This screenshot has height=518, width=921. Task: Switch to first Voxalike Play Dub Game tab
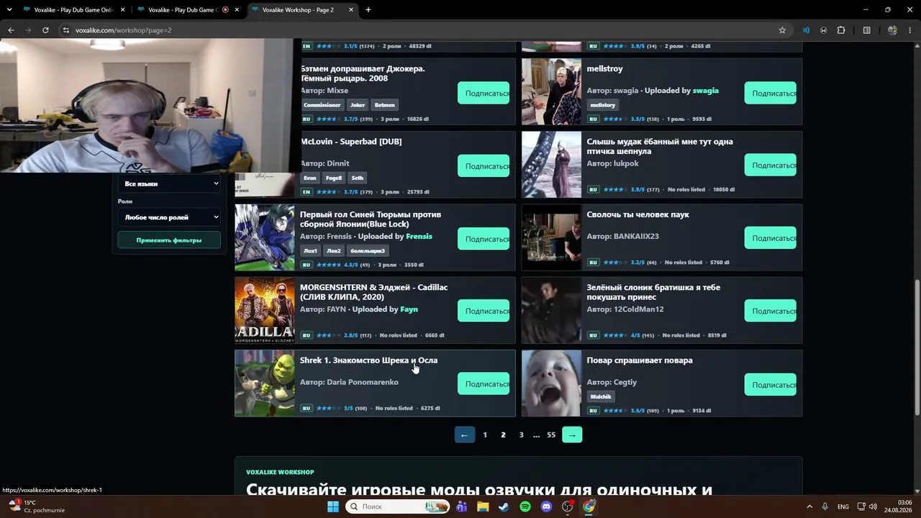(68, 10)
